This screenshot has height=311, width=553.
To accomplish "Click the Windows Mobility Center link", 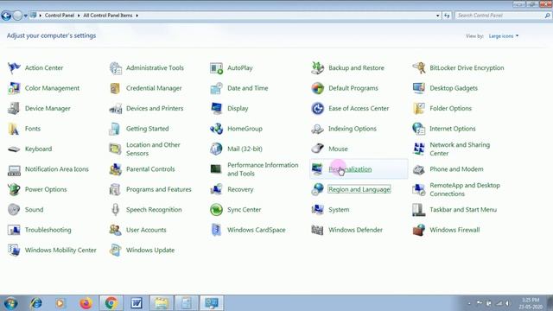I will click(x=60, y=250).
